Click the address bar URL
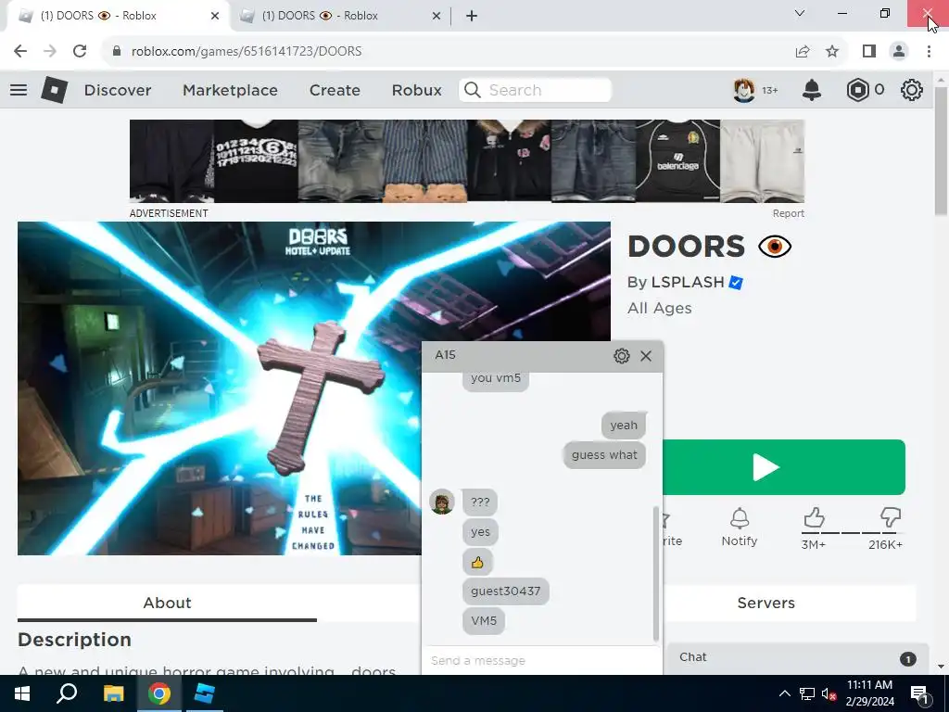 click(x=247, y=51)
